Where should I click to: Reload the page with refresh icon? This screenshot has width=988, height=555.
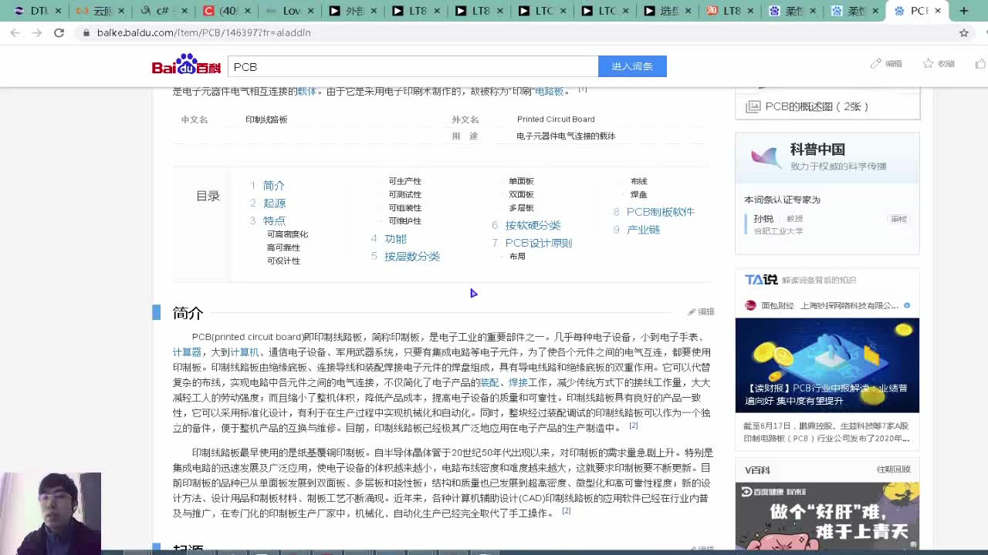click(x=59, y=32)
